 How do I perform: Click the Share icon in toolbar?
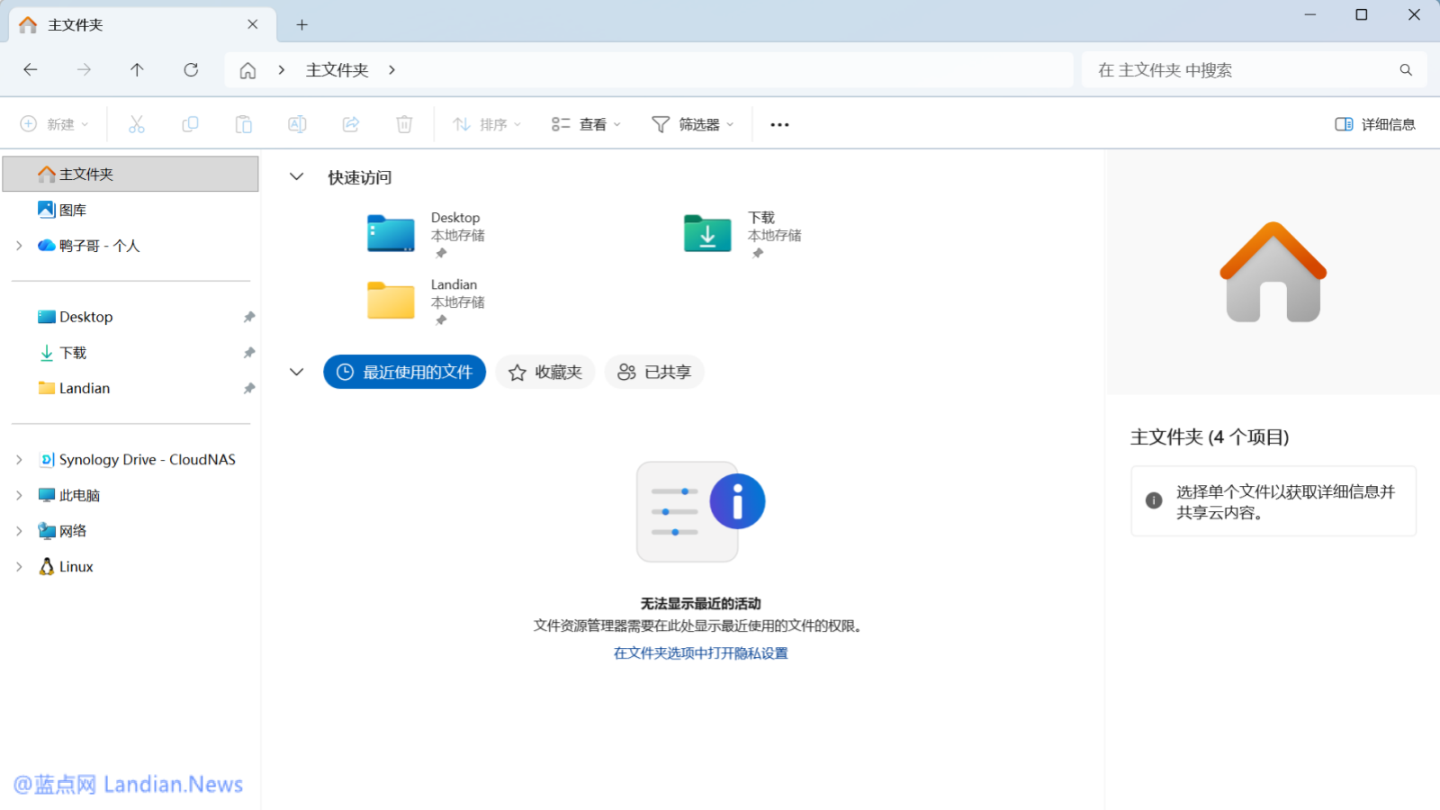[351, 124]
